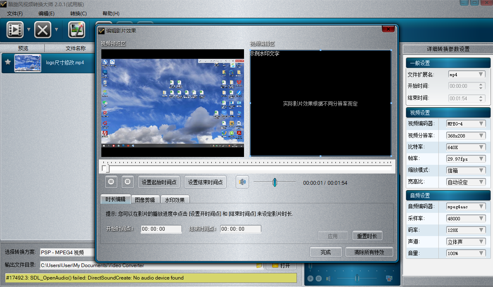Viewport: 493px width, 287px height.
Task: Collapse the 一般设置 section header
Action: click(x=448, y=63)
